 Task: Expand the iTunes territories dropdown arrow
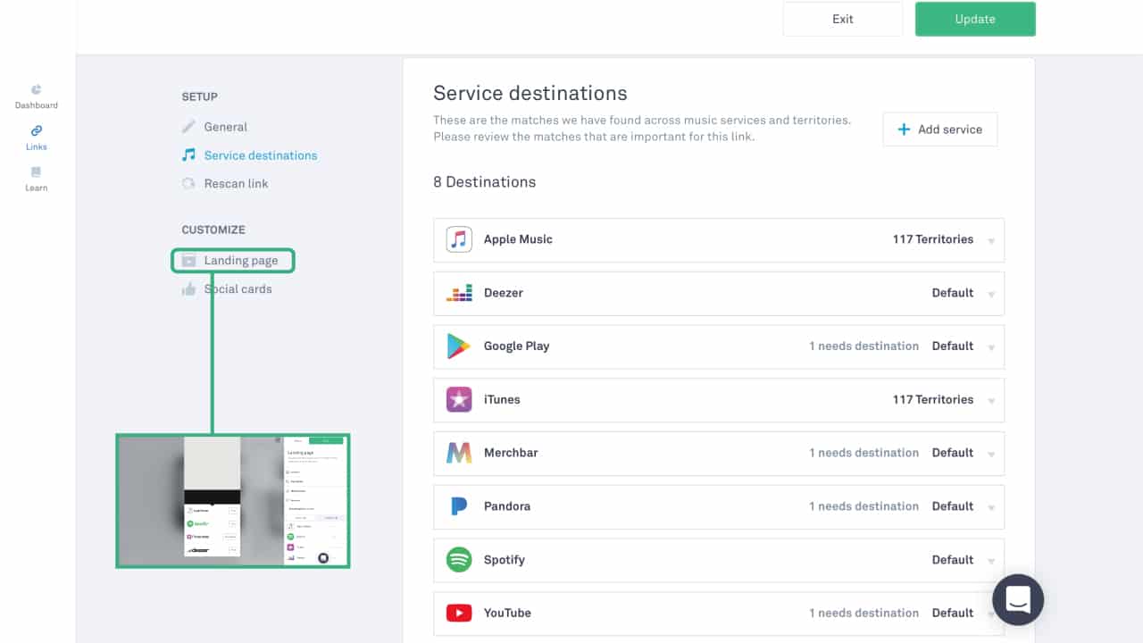(991, 401)
